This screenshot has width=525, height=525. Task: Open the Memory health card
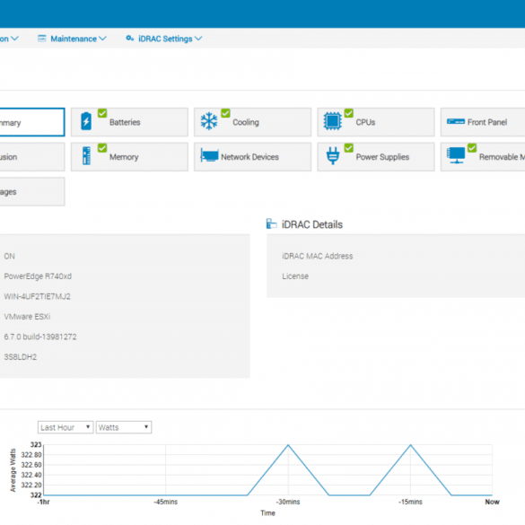(129, 157)
